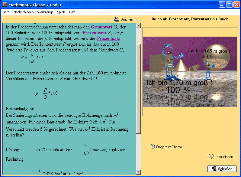Follow the Prozentsatz hyperlink

tap(108, 38)
